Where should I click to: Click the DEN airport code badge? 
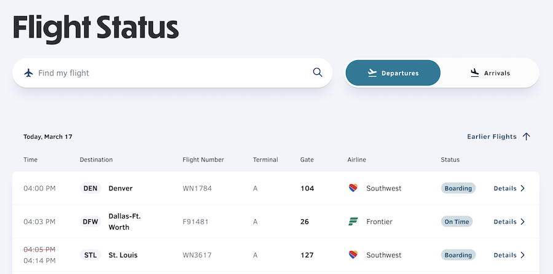point(90,189)
